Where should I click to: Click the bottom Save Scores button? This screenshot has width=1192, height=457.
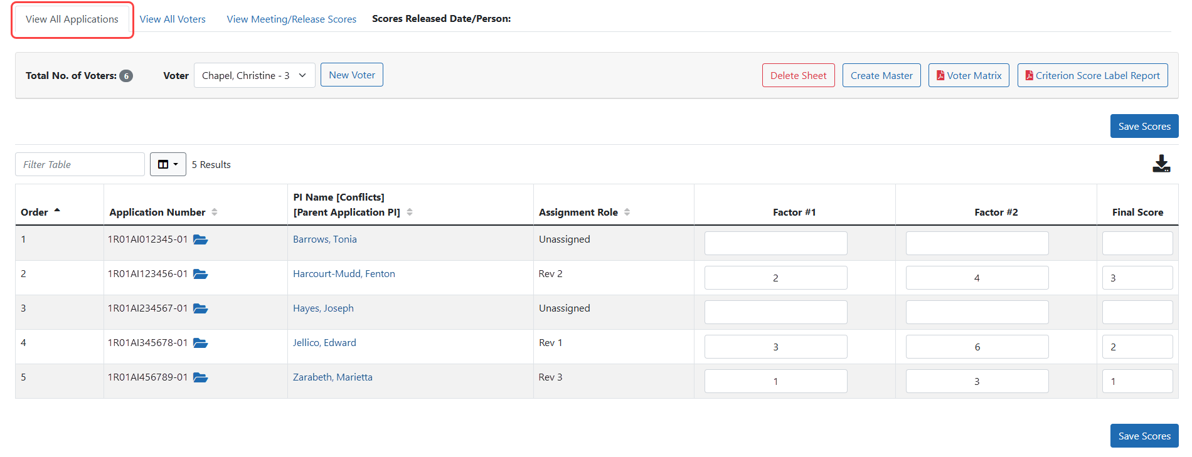click(x=1144, y=436)
